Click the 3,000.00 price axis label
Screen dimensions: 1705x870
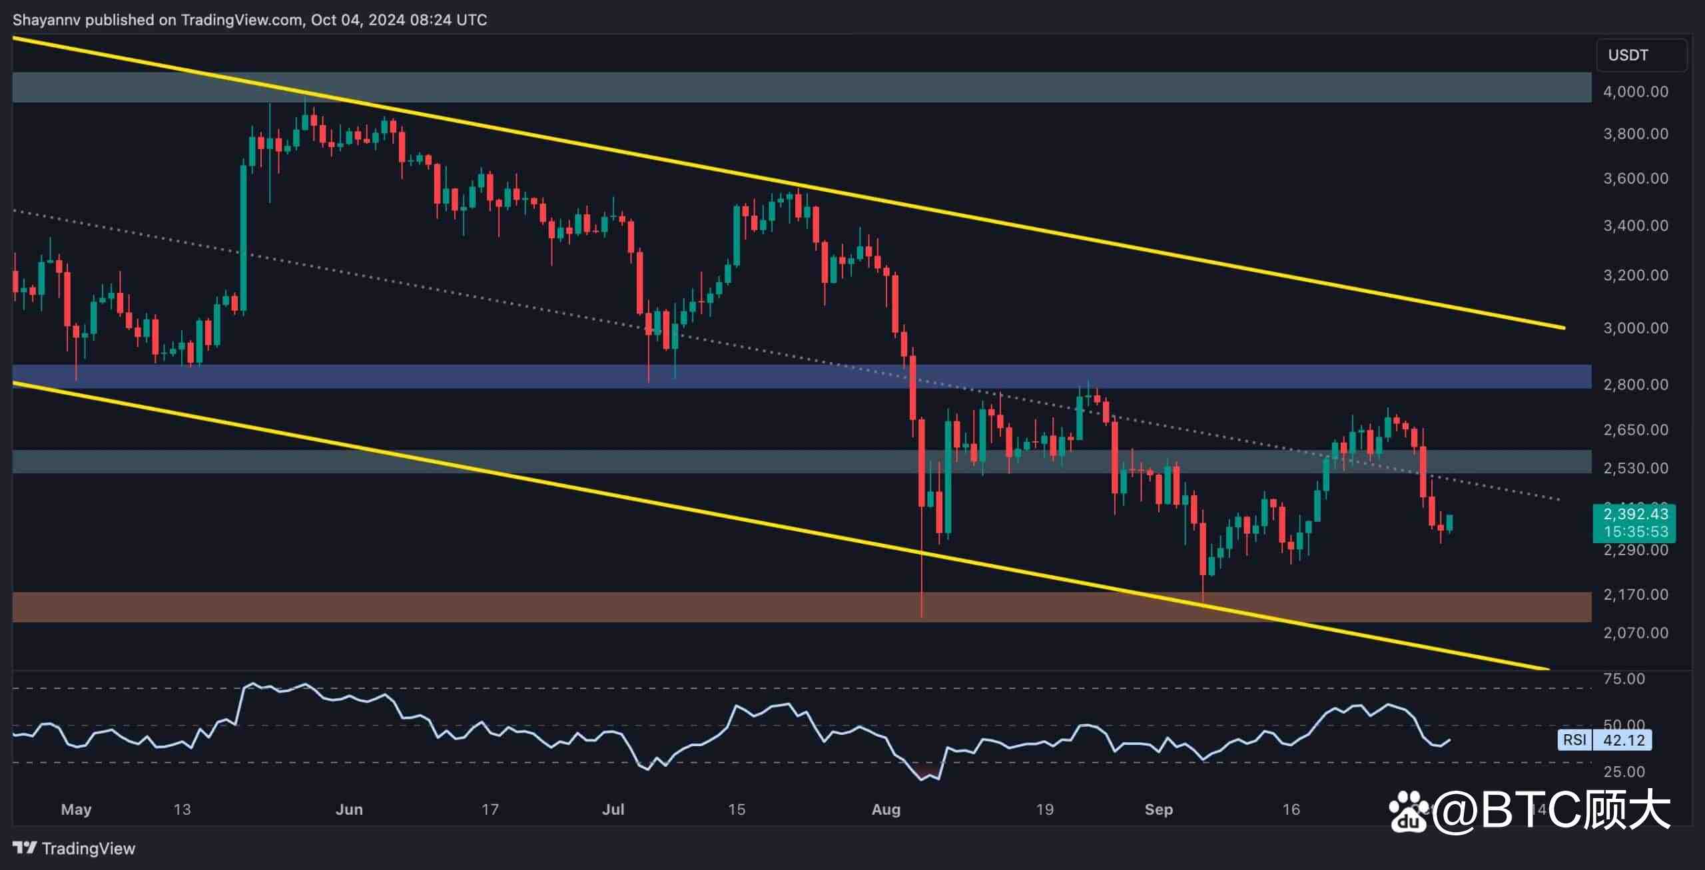click(1636, 328)
